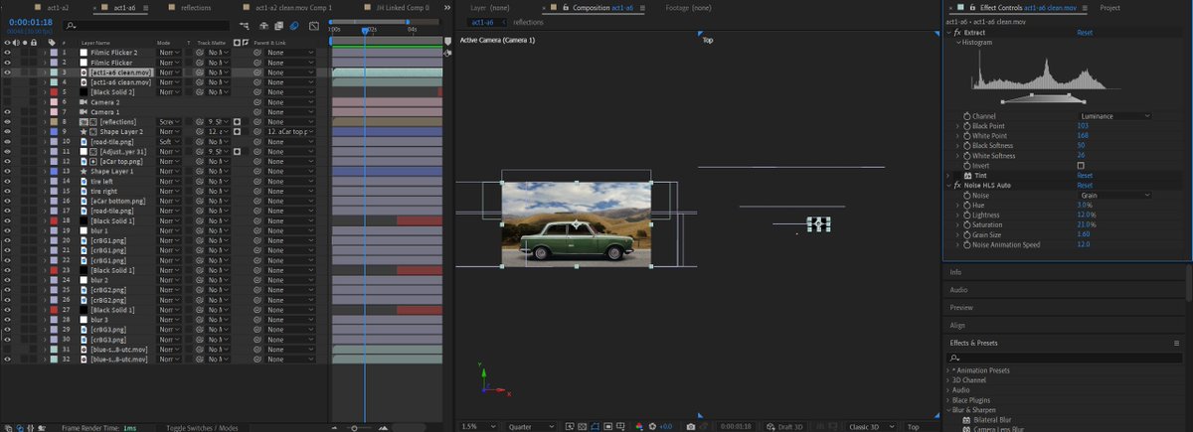Expand Filmic Flicker 2 layer properties
This screenshot has height=432, width=1193.
tap(44, 53)
